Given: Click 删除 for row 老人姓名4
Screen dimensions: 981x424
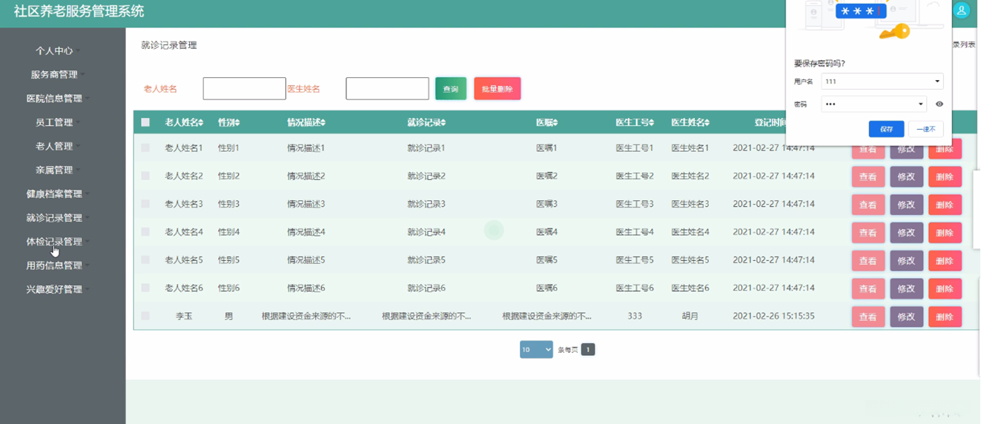Looking at the screenshot, I should coord(945,233).
